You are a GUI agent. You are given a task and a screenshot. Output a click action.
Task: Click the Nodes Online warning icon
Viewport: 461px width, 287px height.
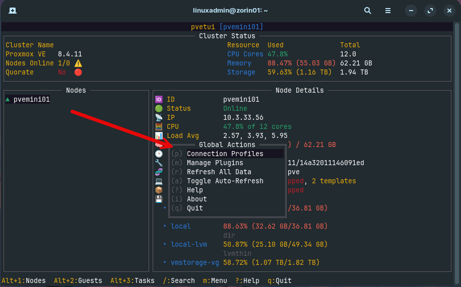[x=78, y=63]
